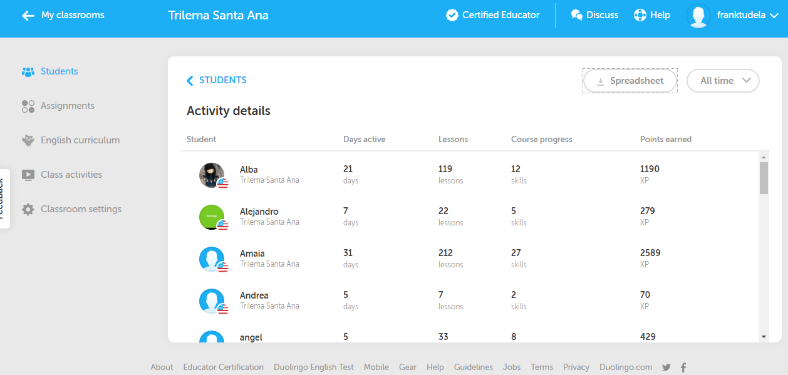Click the Certified Educator badge icon
788x375 pixels.
(452, 14)
